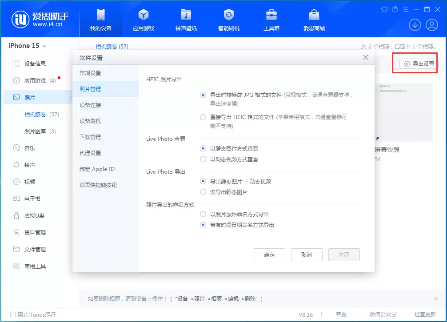Click the feedback note icon in title bar
The height and width of the screenshot is (322, 447).
coord(395,9)
